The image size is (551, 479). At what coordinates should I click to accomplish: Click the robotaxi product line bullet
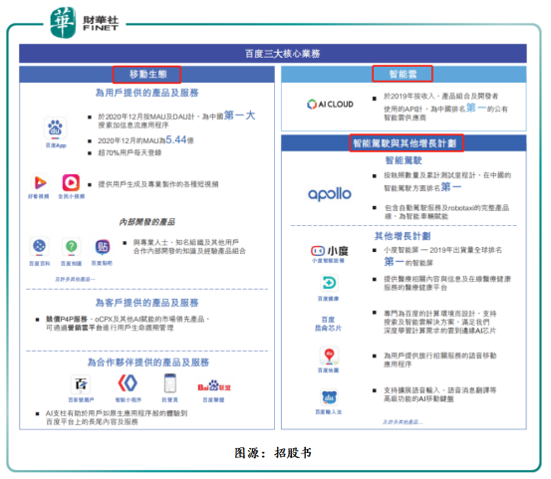(x=446, y=212)
